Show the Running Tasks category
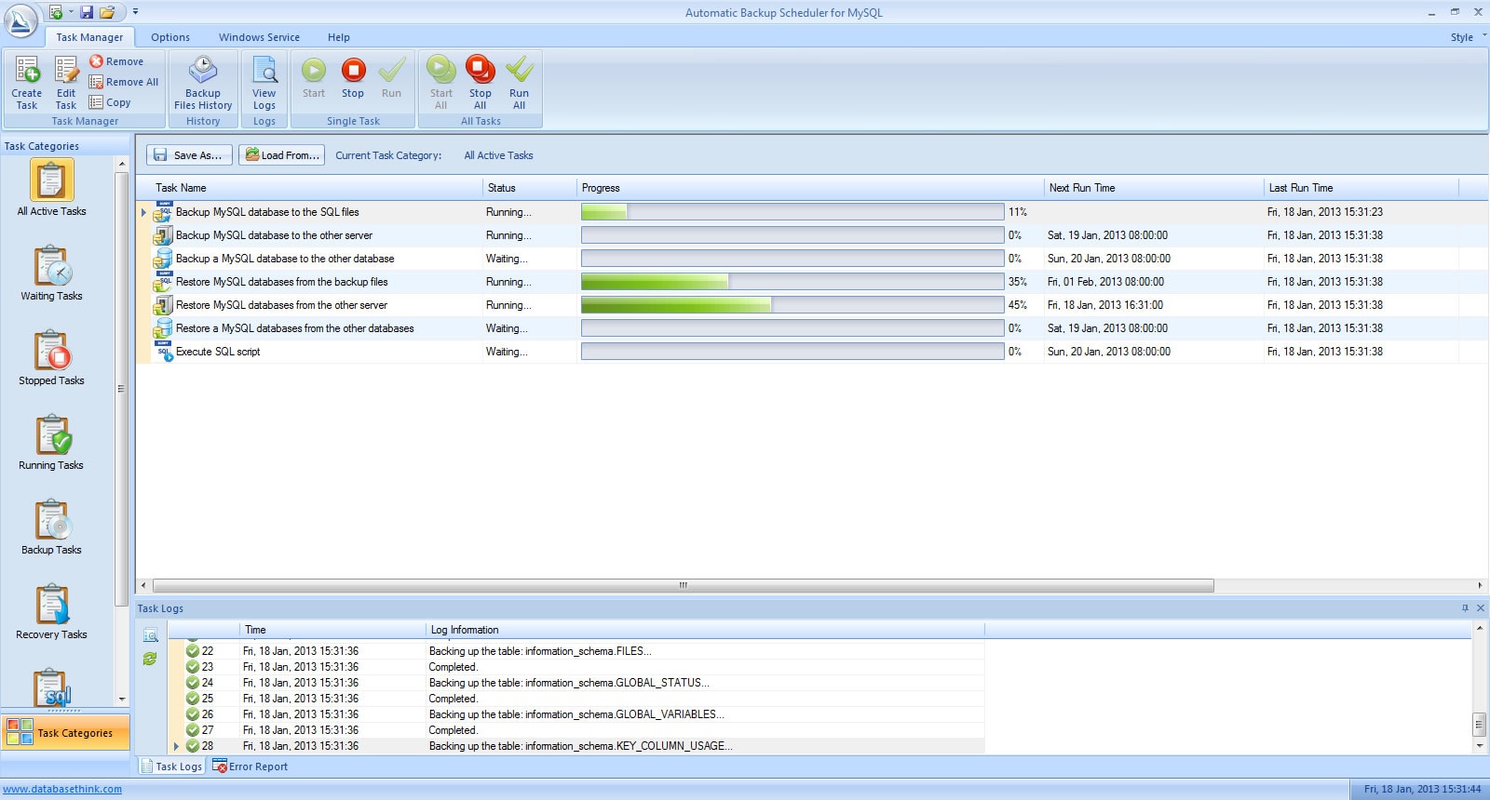This screenshot has height=800, width=1490. click(x=51, y=442)
